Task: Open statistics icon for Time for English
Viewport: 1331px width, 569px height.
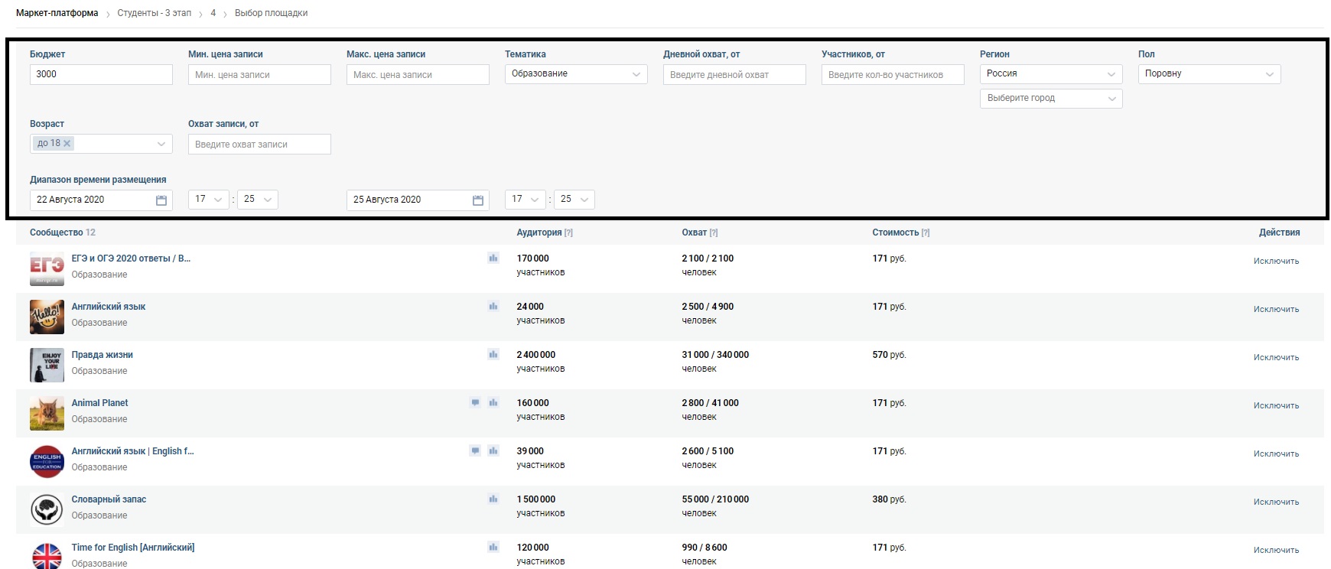Action: point(493,547)
